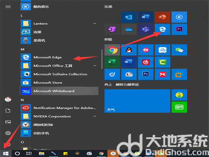The height and width of the screenshot is (157, 209).
Task: Open Cortana circle on taskbar
Action: [17, 153]
